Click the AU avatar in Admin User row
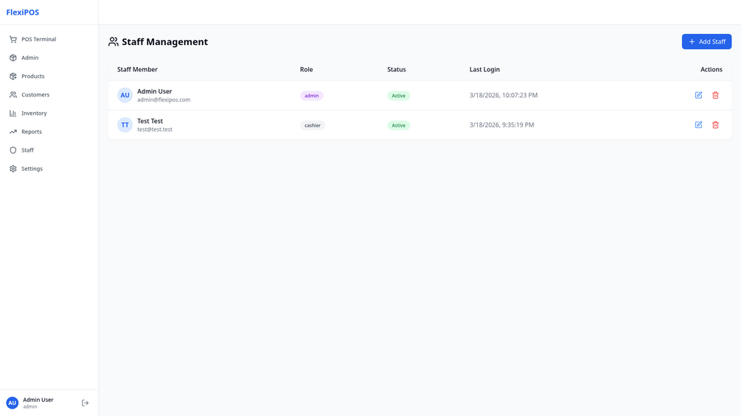741x416 pixels. [x=125, y=95]
